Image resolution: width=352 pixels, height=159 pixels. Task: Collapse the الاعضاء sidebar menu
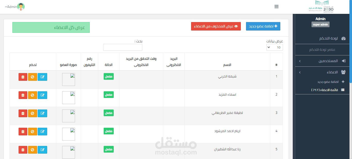[322, 72]
